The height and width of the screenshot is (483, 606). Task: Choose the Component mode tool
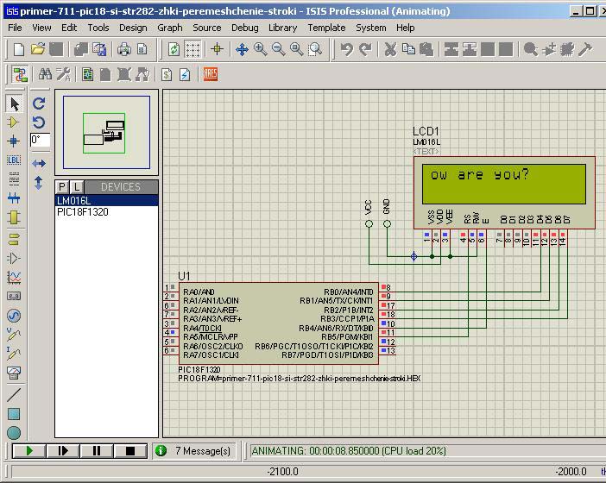point(14,122)
